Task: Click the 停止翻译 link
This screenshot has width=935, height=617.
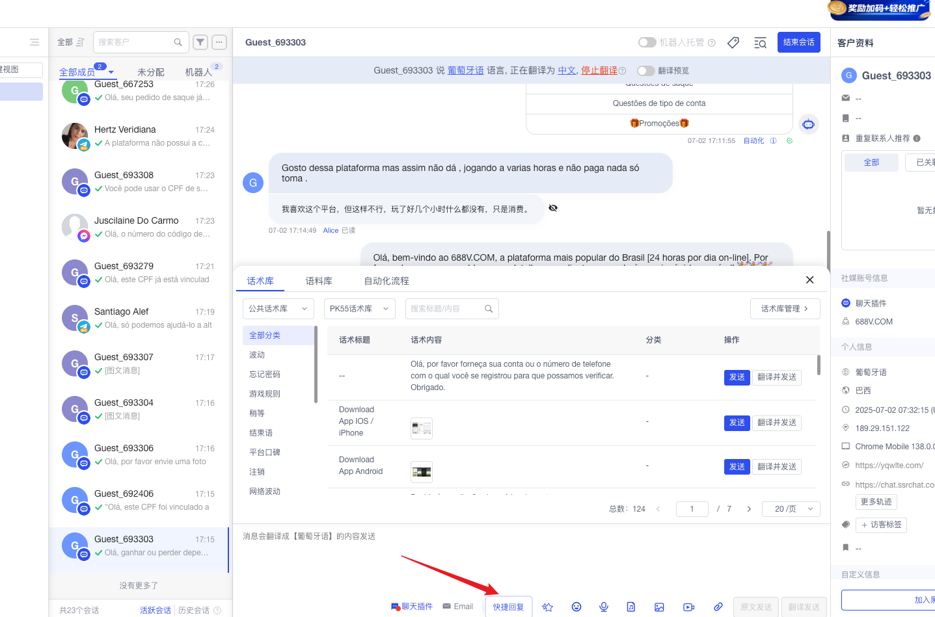Action: click(x=599, y=71)
